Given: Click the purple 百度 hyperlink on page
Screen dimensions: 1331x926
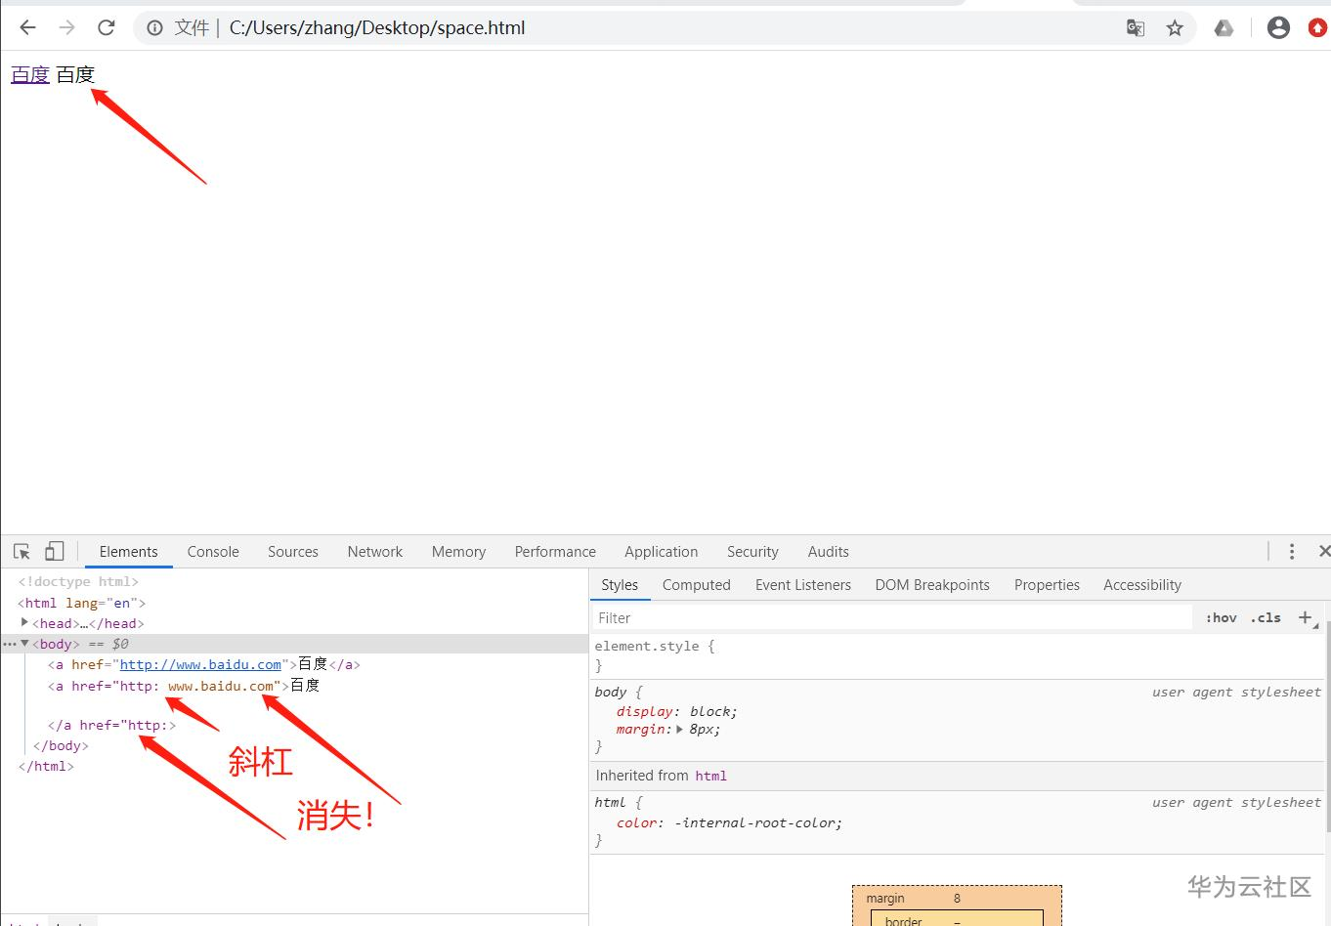Looking at the screenshot, I should click(x=30, y=75).
